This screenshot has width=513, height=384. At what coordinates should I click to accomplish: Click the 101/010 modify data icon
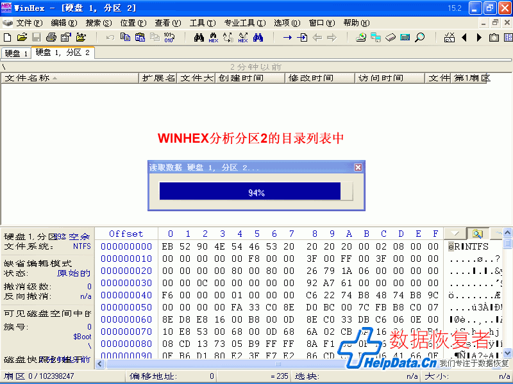tap(169, 37)
